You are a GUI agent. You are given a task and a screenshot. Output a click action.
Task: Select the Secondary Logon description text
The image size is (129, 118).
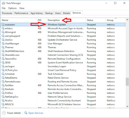[x=57, y=66]
